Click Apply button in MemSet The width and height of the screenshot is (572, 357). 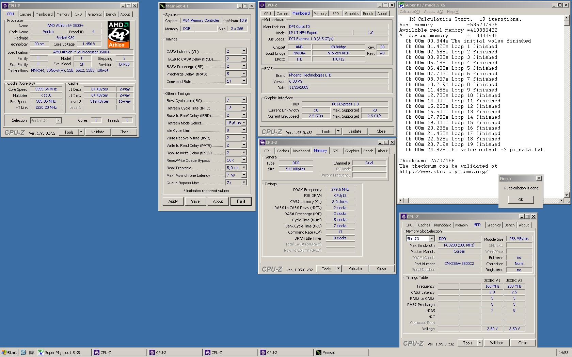pos(173,201)
